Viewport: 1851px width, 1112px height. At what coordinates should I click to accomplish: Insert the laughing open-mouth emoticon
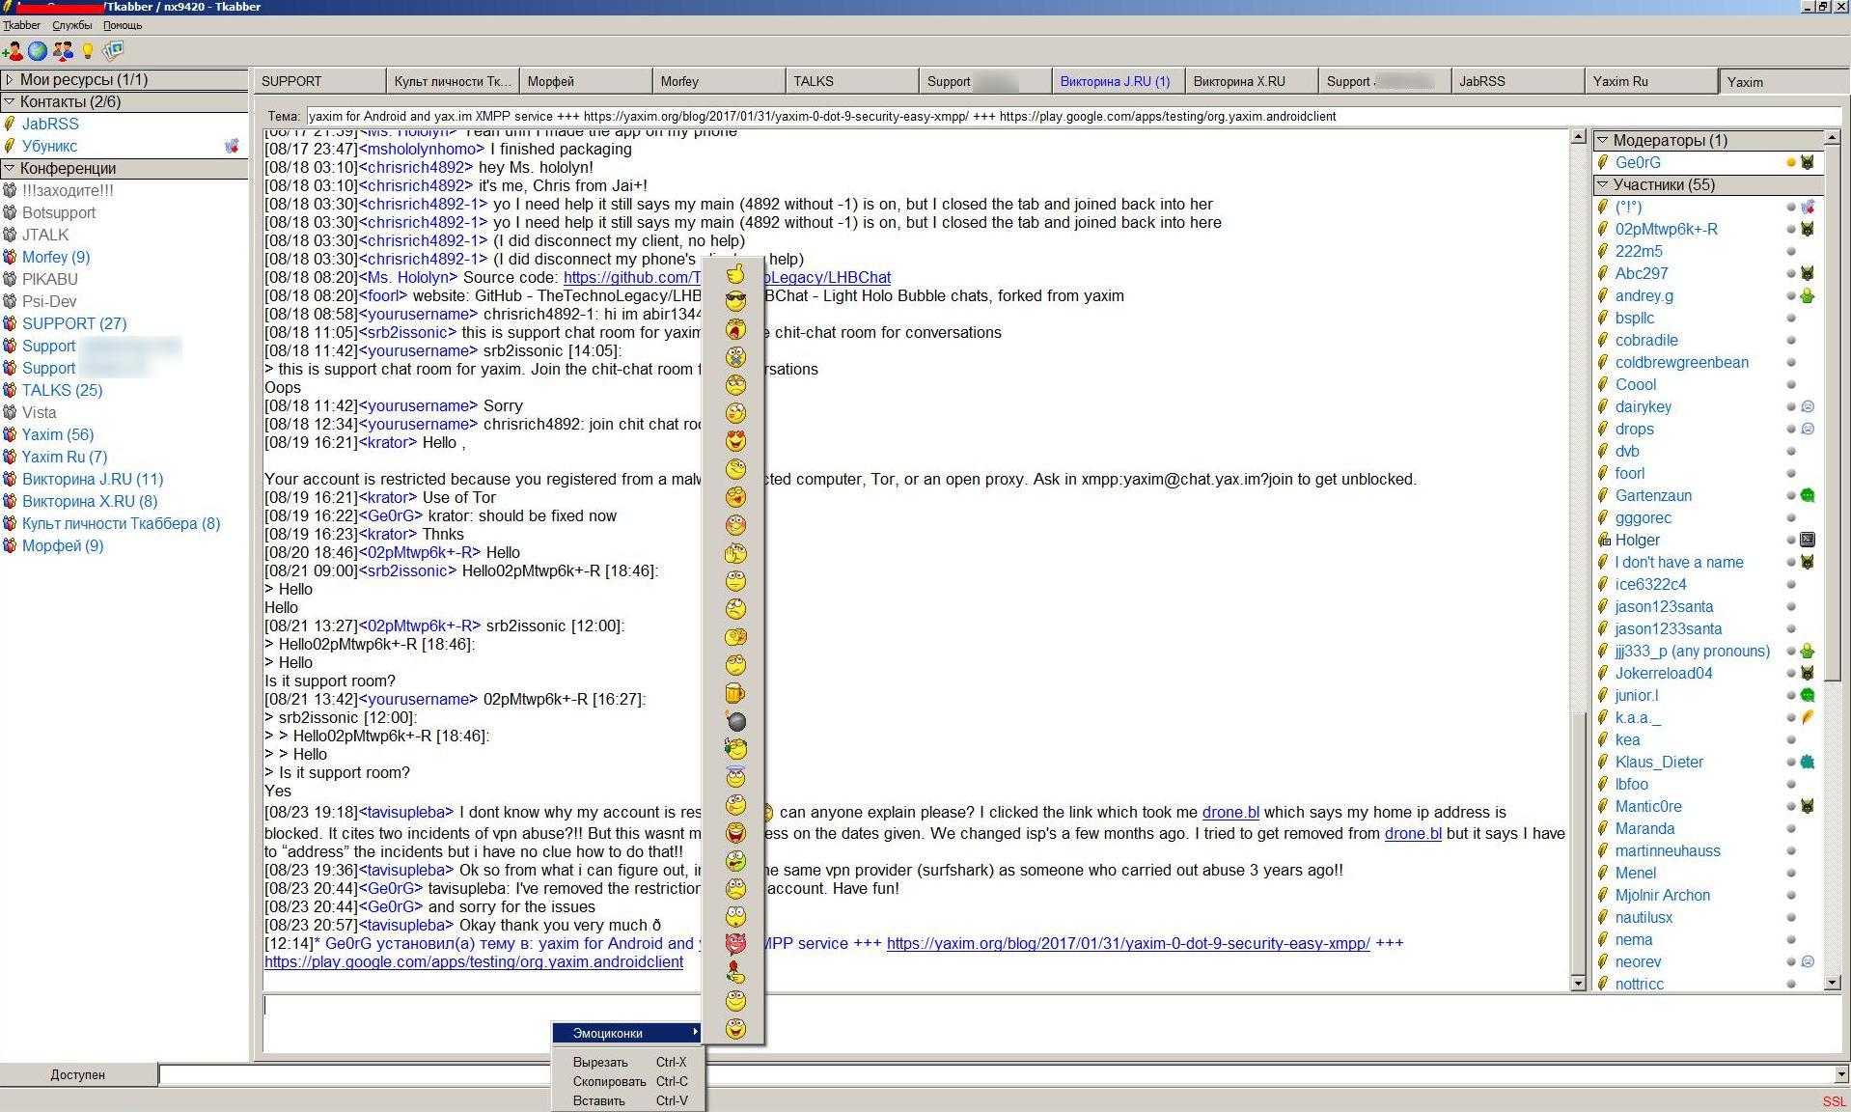[x=735, y=833]
